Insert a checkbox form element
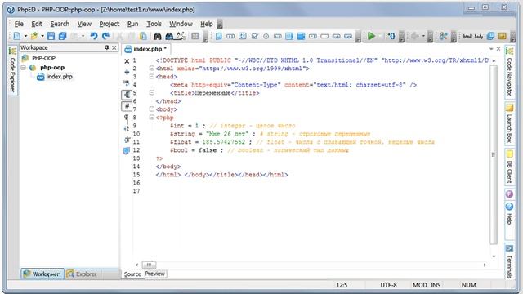The image size is (523, 294). (x=254, y=36)
